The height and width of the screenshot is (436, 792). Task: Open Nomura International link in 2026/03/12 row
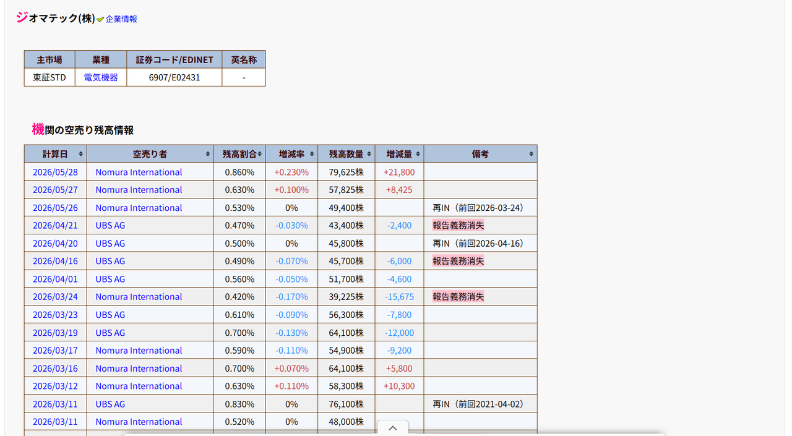tap(139, 386)
